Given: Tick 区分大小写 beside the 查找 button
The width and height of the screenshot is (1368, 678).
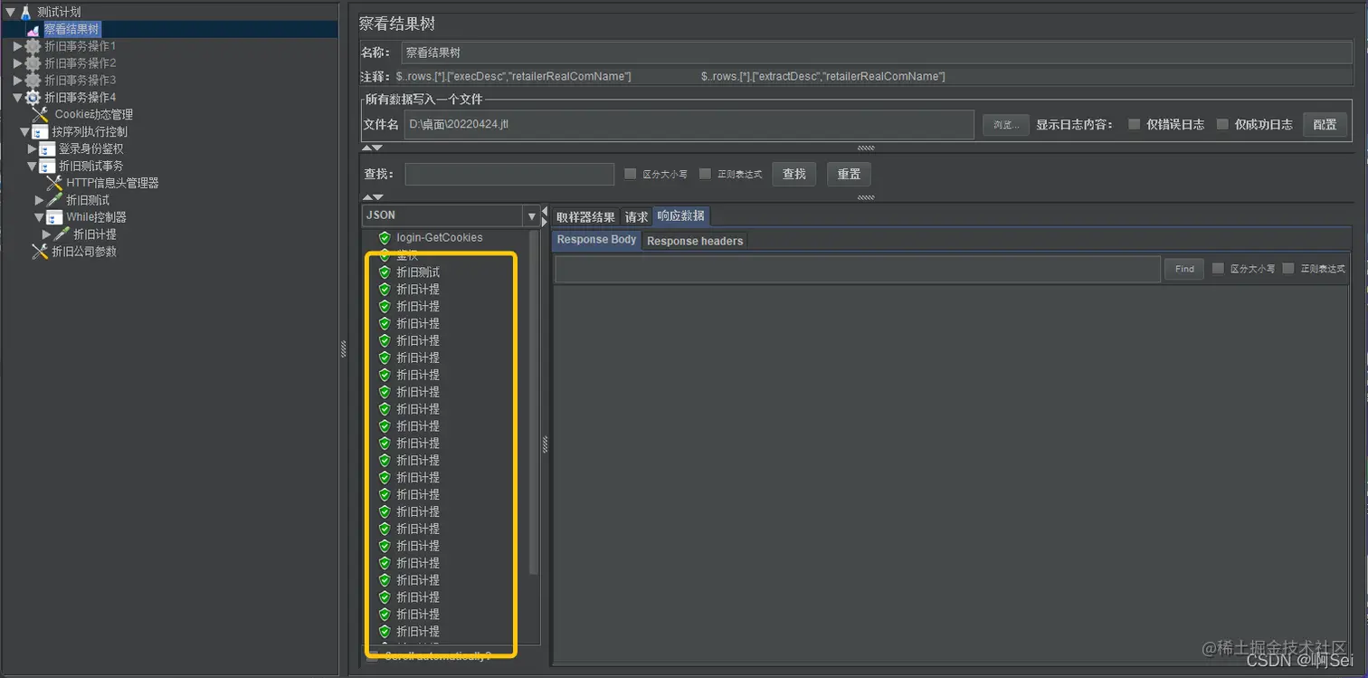Looking at the screenshot, I should [631, 174].
